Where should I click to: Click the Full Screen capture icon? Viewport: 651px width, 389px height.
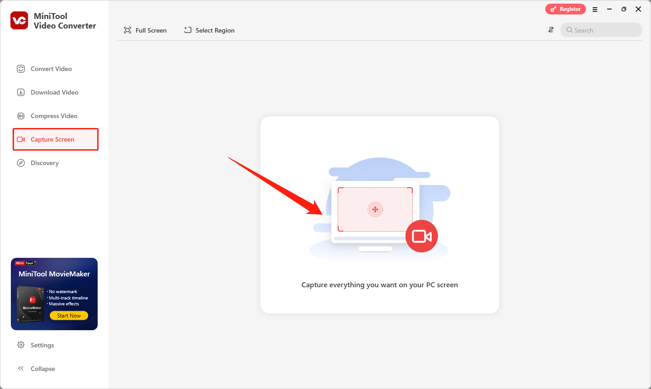tap(127, 30)
